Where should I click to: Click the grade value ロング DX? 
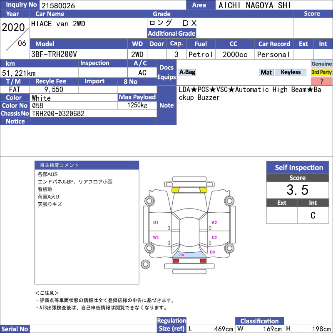[x=173, y=23]
